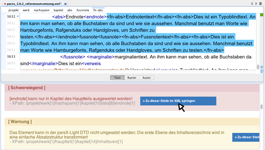The width and height of the screenshot is (265, 150).
Task: Click the blue down triangle icon
Action: tap(262, 72)
